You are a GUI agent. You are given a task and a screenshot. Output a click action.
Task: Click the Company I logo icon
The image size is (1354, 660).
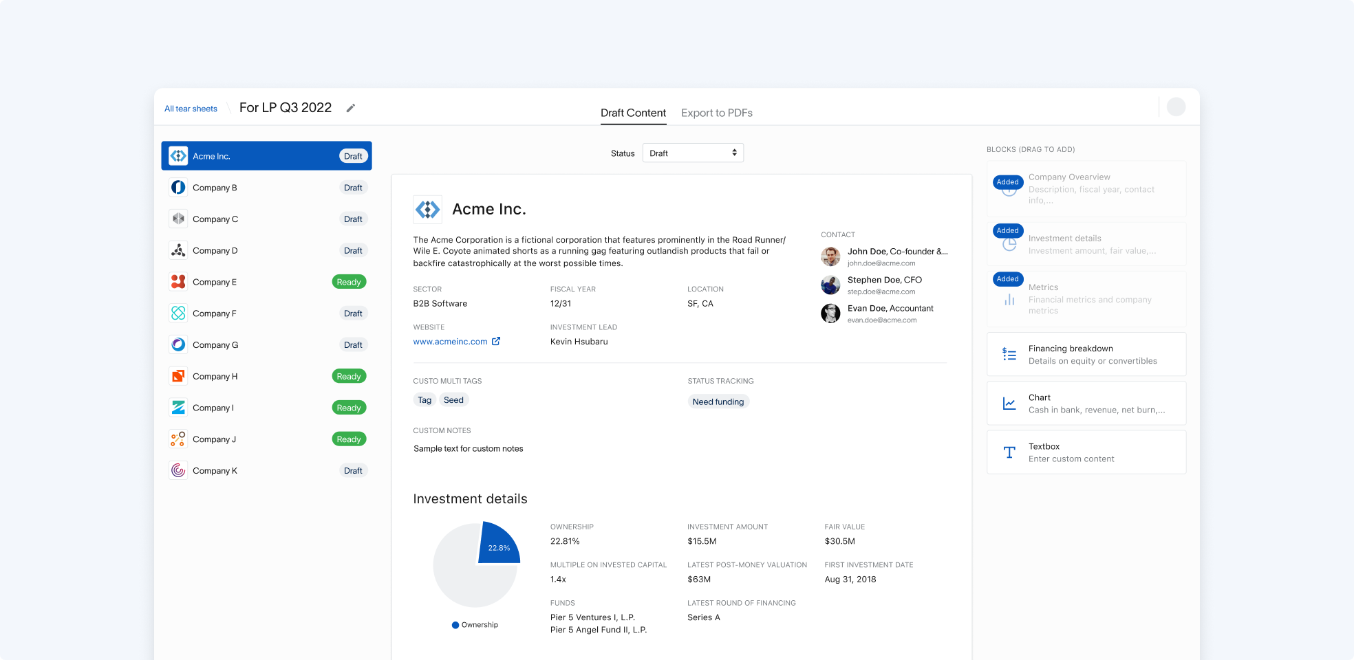point(178,408)
